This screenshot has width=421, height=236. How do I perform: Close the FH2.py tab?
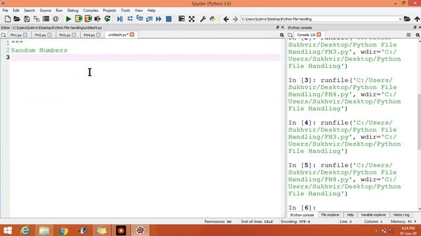(x=49, y=35)
